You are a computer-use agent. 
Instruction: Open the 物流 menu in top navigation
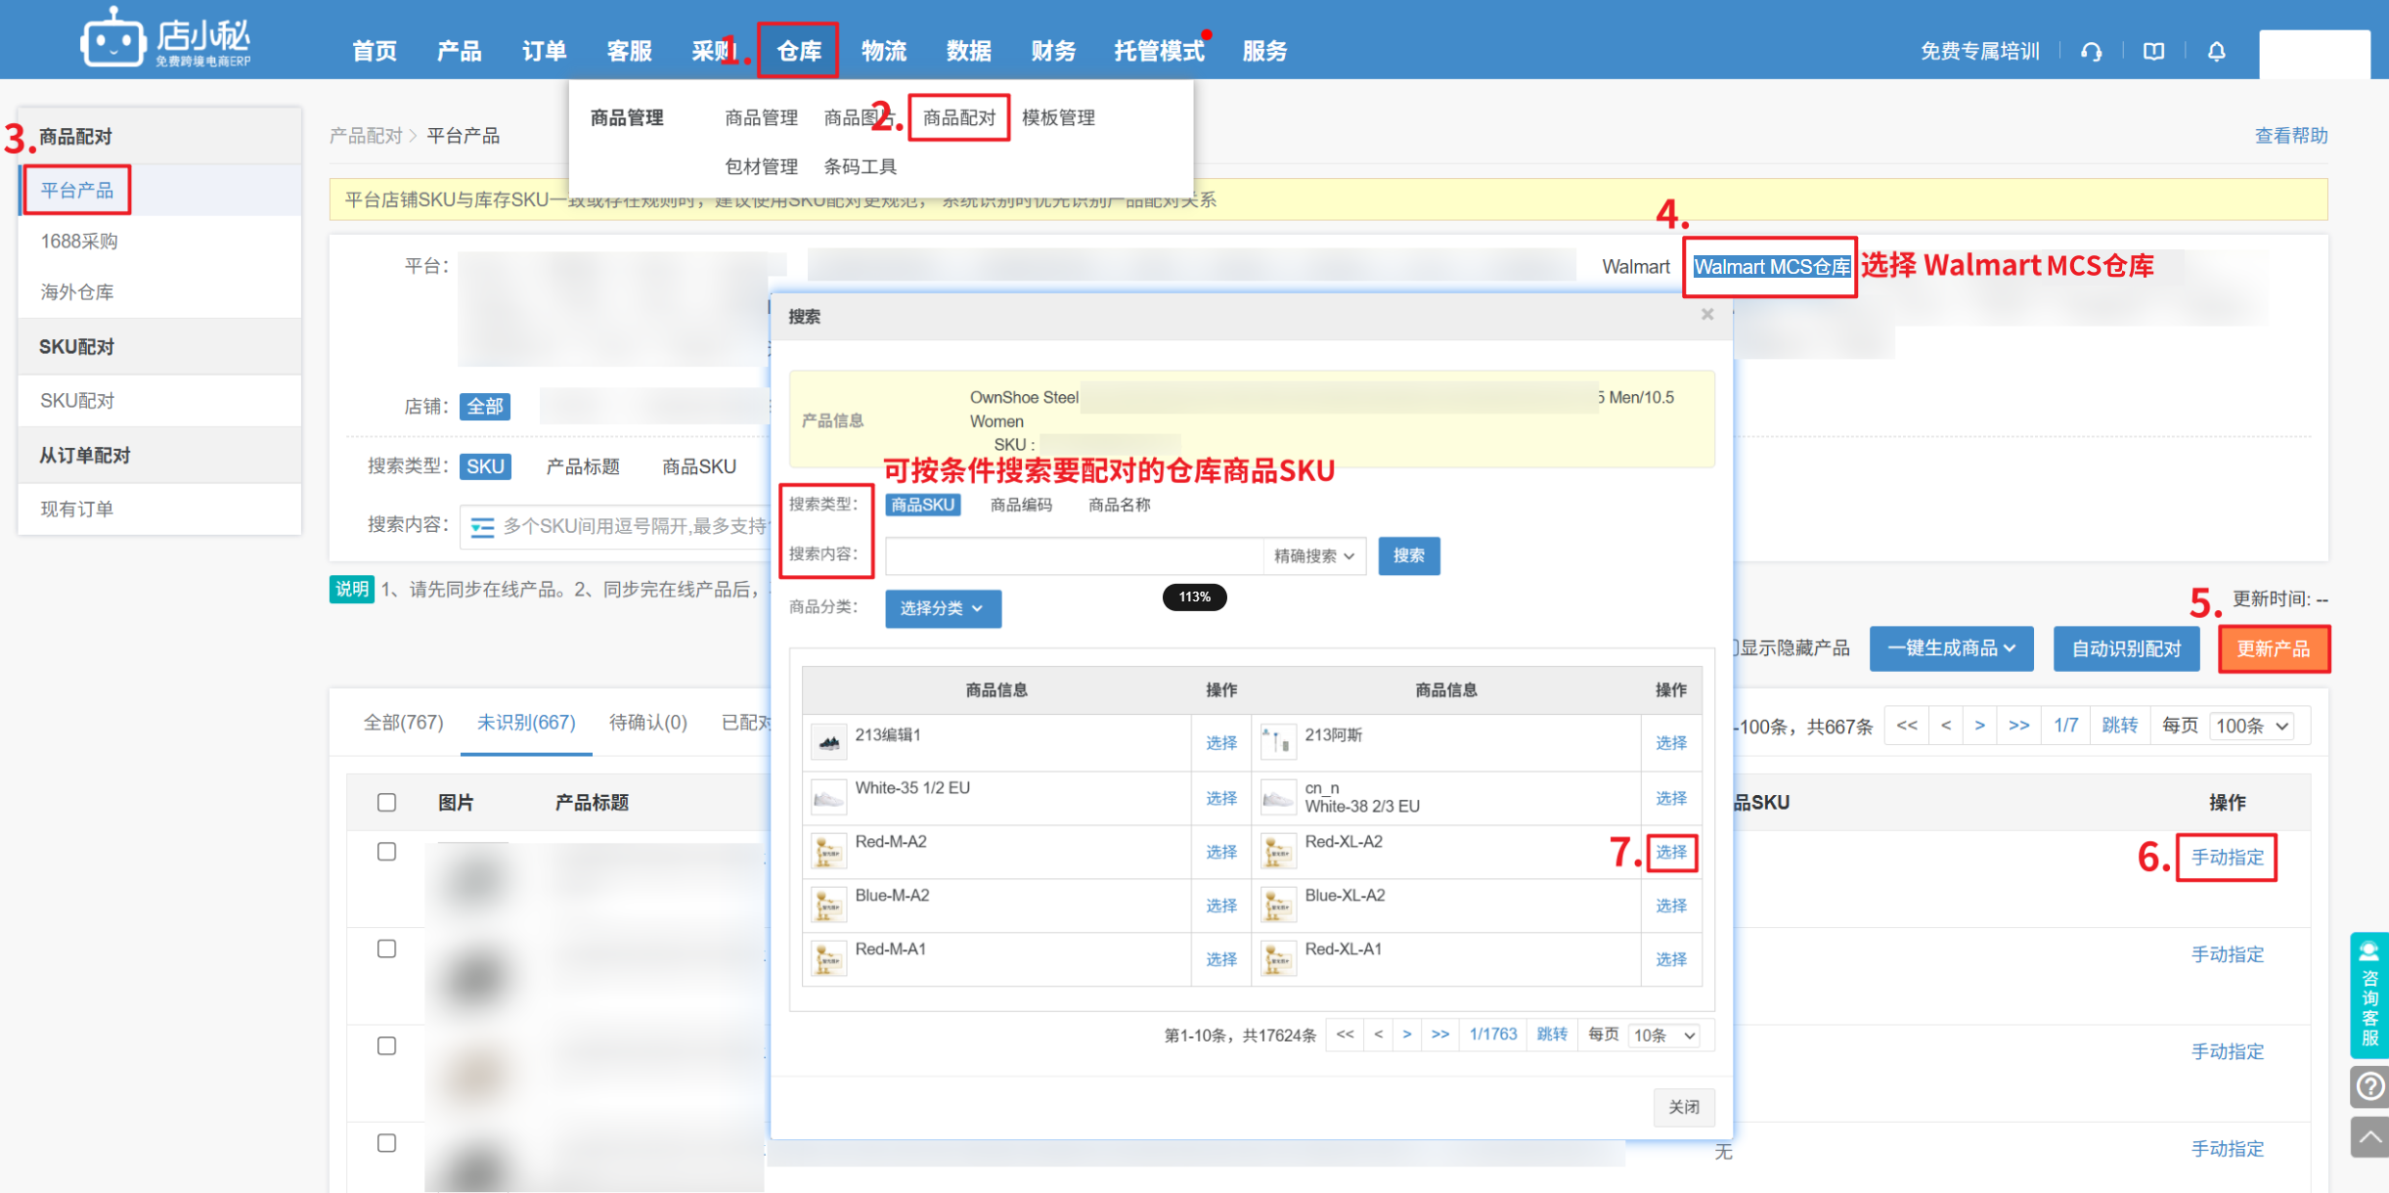click(883, 51)
